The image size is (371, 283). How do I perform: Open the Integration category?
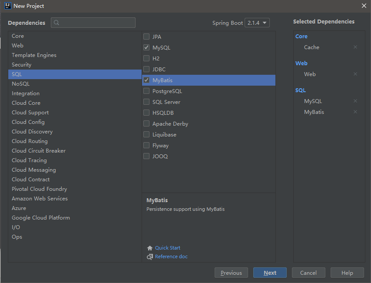click(x=75, y=93)
